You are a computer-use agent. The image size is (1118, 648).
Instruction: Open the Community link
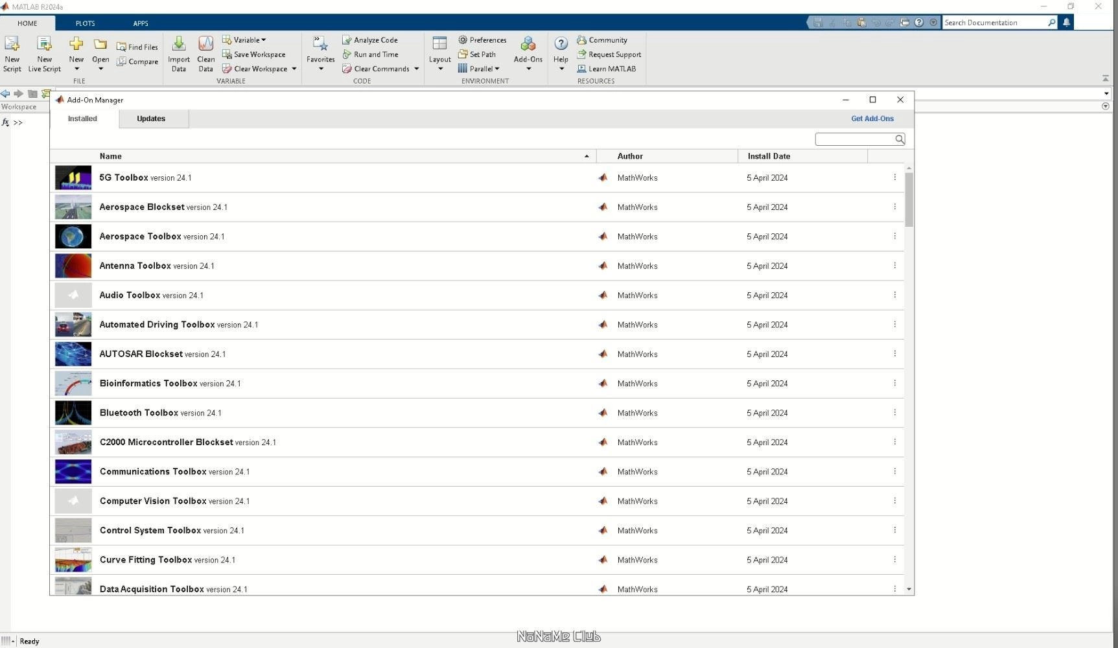pyautogui.click(x=602, y=40)
